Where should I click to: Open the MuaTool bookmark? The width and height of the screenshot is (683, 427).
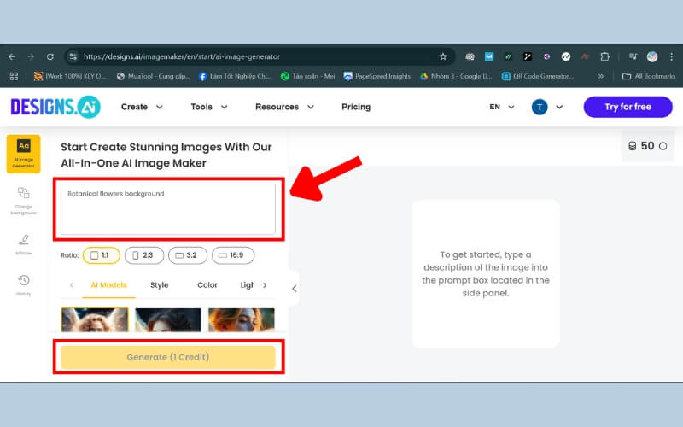click(154, 76)
